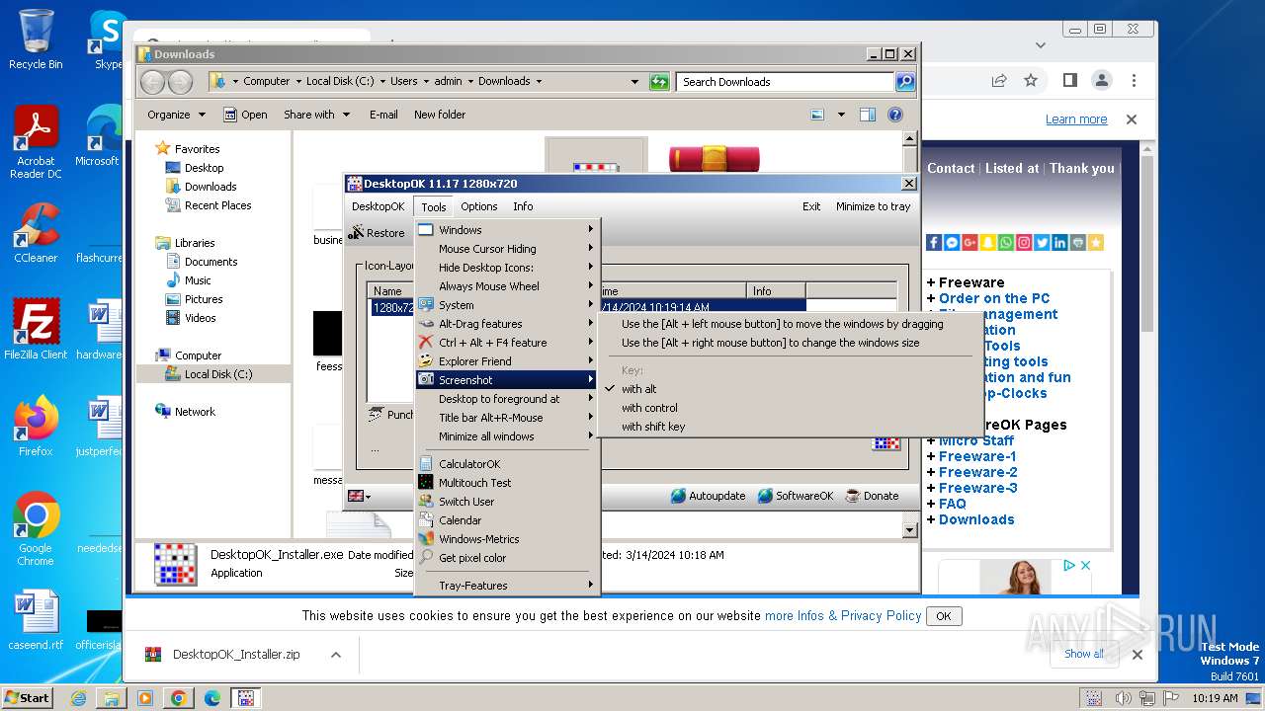The image size is (1265, 711).
Task: Open the change view dropdown arrow
Action: pos(841,115)
